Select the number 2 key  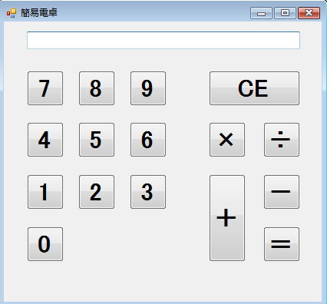97,192
